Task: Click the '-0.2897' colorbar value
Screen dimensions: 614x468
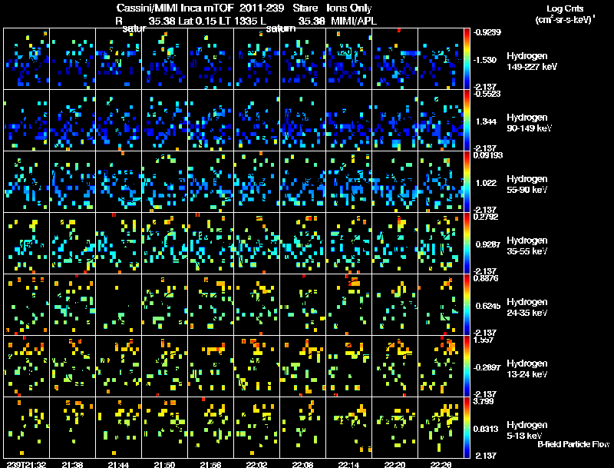Action: [x=487, y=367]
